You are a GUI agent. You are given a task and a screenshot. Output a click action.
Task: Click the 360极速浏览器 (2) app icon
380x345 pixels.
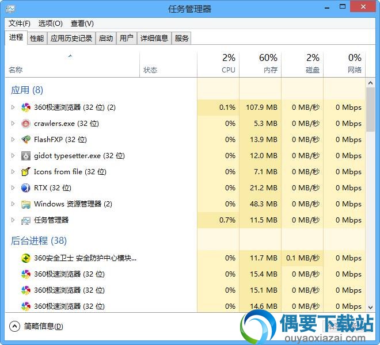tap(26, 108)
